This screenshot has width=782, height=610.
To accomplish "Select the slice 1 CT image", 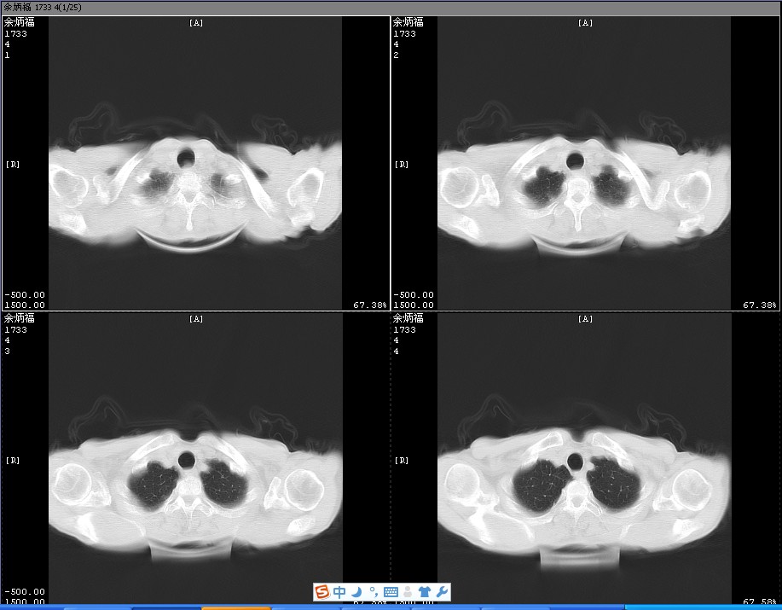I will tap(195, 164).
